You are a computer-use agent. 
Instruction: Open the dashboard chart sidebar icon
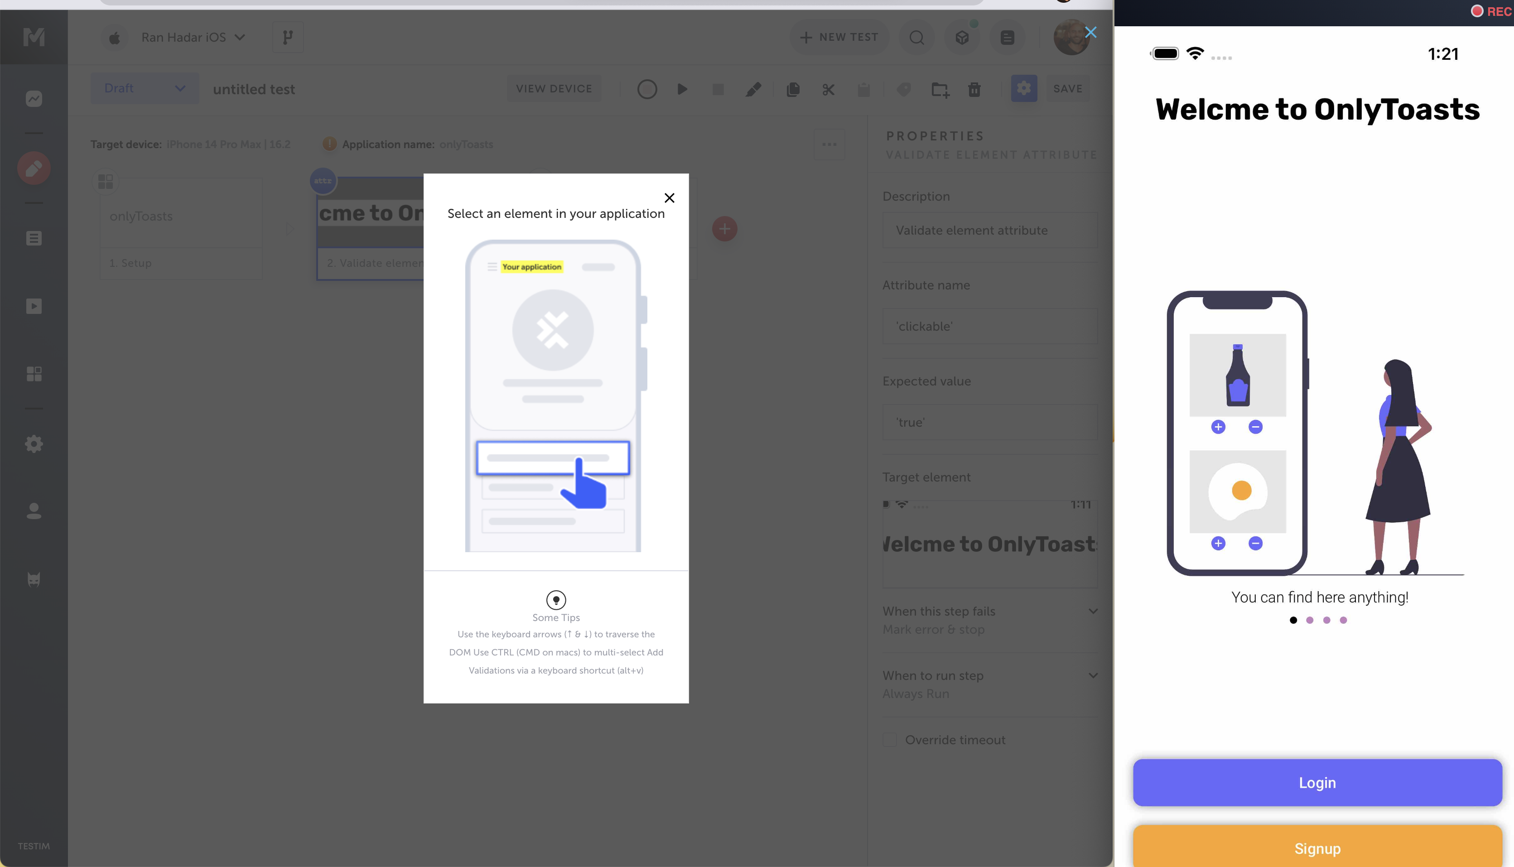click(34, 98)
